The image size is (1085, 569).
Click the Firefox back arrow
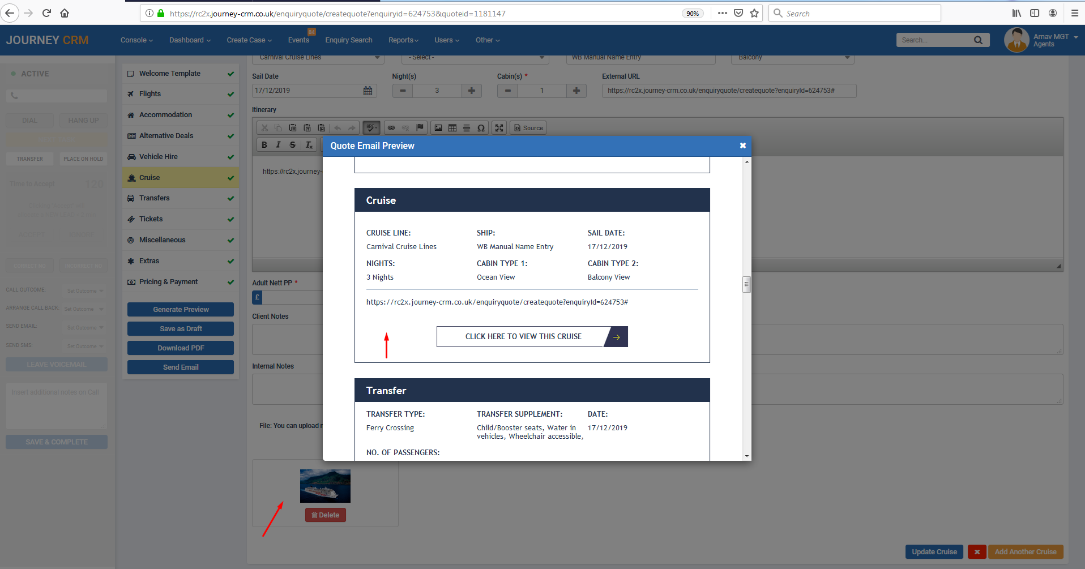click(10, 13)
